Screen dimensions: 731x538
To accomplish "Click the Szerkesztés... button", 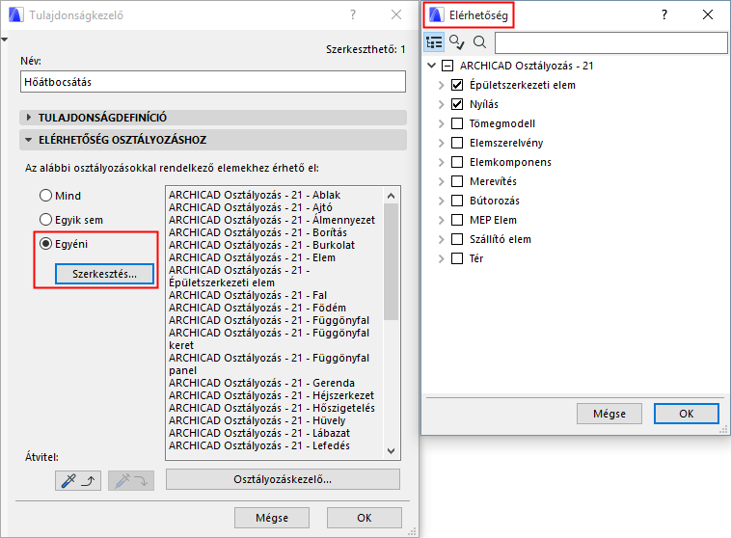I will [104, 274].
